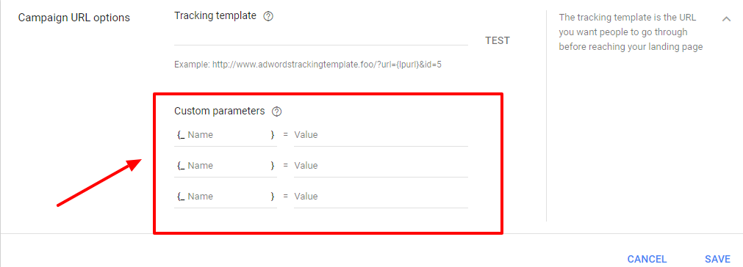
Task: Click the TEST button
Action: [x=497, y=40]
